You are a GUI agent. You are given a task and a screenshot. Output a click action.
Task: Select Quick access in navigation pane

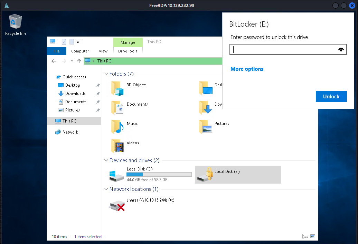click(x=74, y=77)
